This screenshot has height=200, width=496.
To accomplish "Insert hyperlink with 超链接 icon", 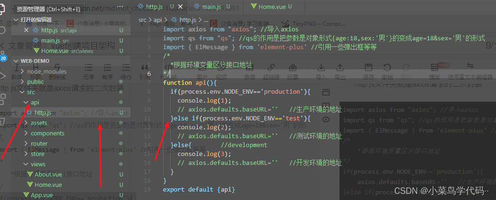I will pos(271,67).
